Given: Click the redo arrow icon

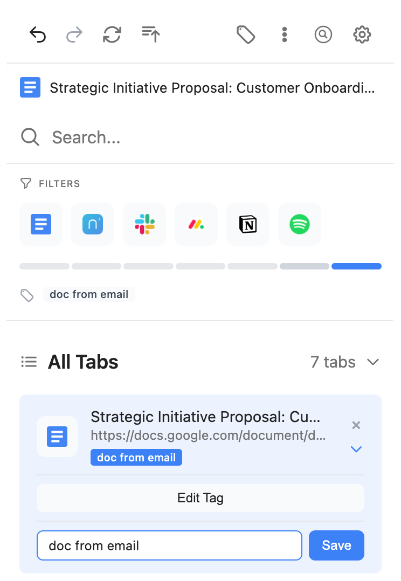Looking at the screenshot, I should tap(74, 34).
